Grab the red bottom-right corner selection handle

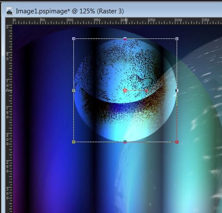177,142
